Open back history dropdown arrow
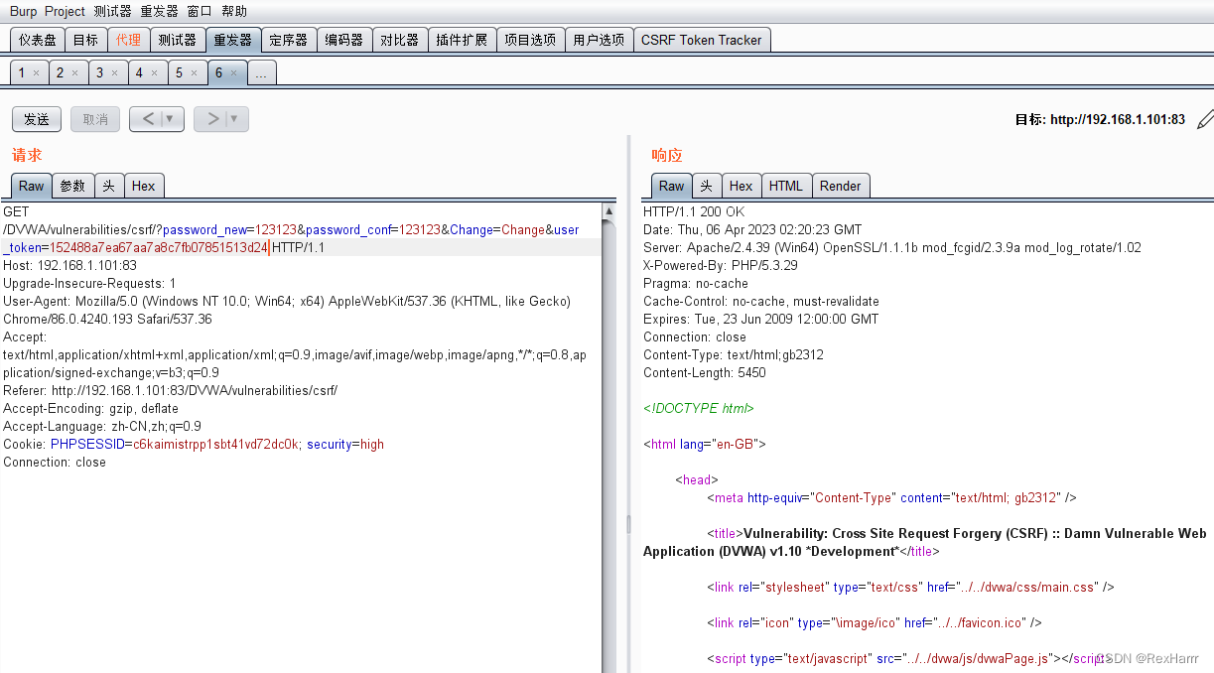The image size is (1214, 673). coord(171,119)
